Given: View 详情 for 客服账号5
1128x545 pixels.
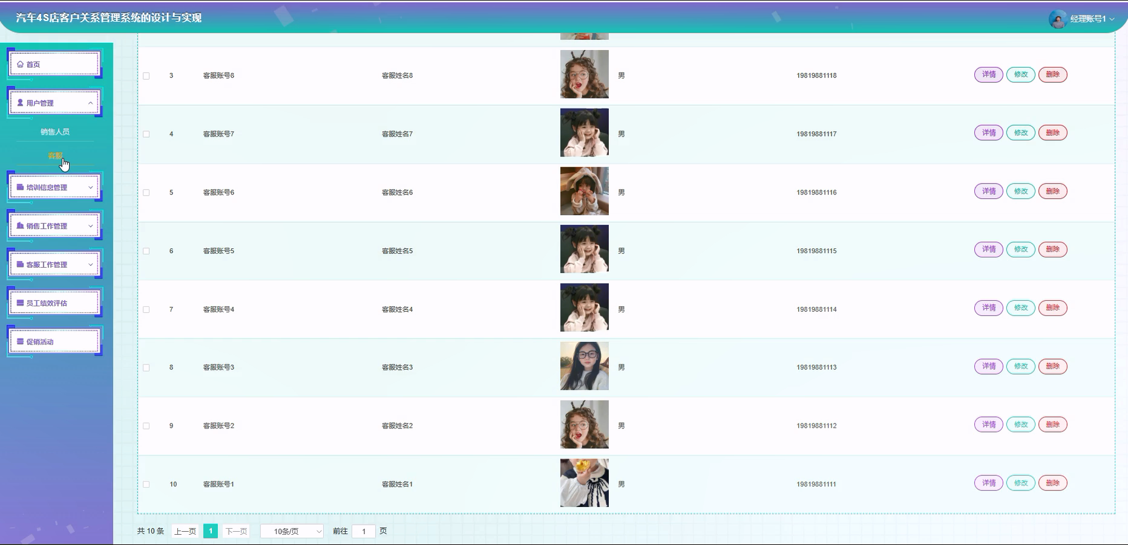Looking at the screenshot, I should tap(989, 250).
